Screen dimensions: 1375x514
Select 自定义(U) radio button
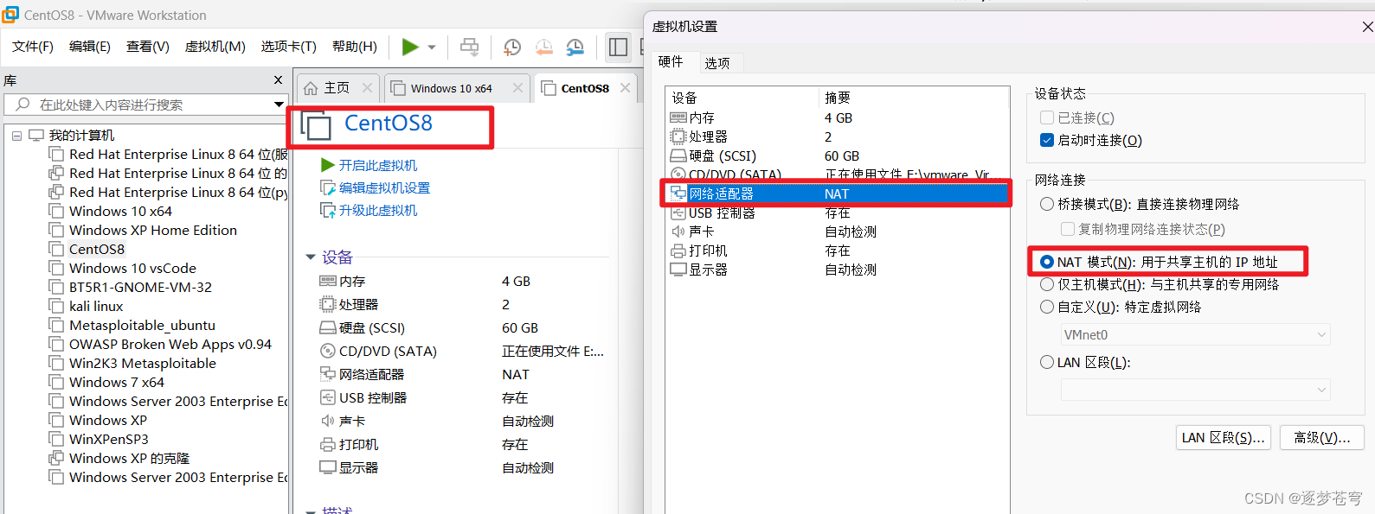click(1047, 307)
